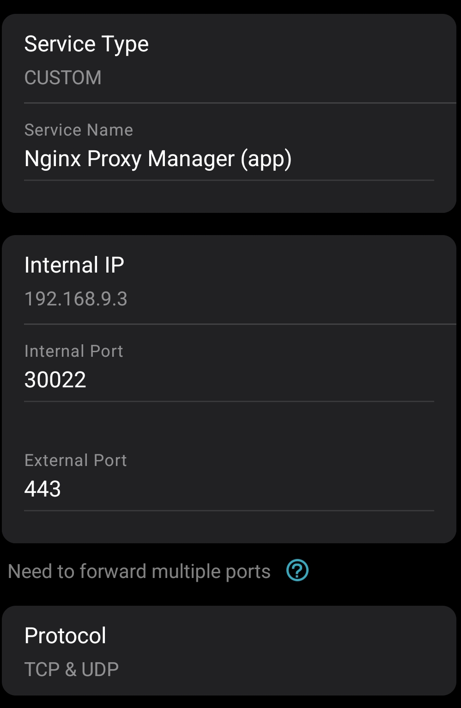This screenshot has height=708, width=461.
Task: Tap 'Need to forward multiple ports' text
Action: tap(140, 571)
